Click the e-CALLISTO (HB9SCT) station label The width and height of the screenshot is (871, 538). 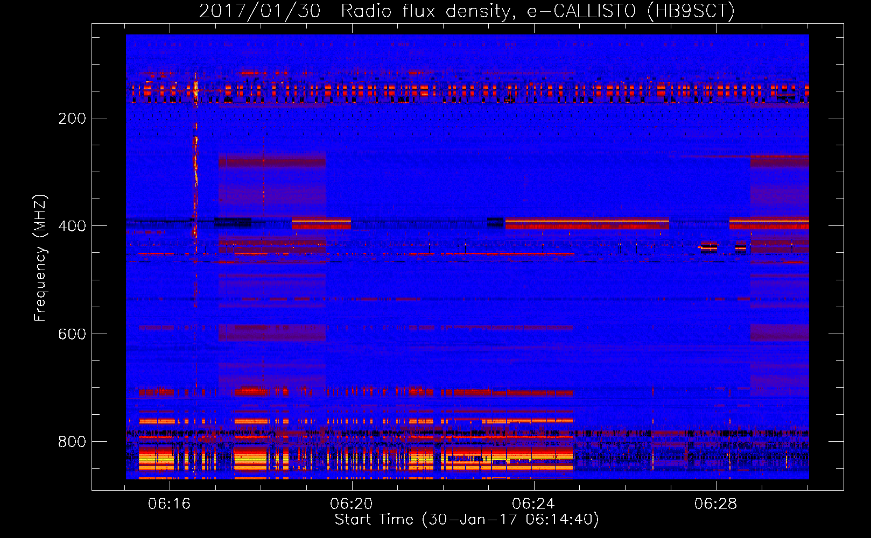pyautogui.click(x=631, y=11)
